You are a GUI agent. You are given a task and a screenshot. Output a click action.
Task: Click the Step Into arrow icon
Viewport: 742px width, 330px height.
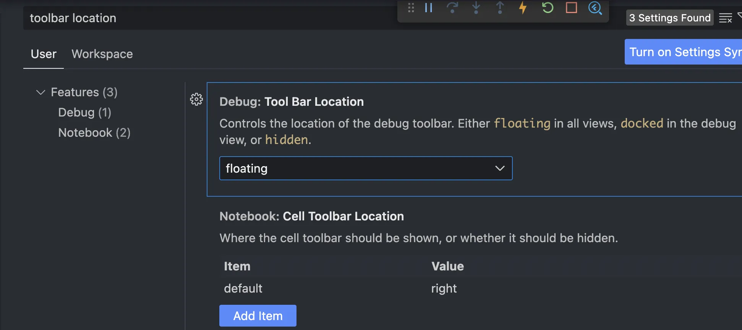point(476,8)
